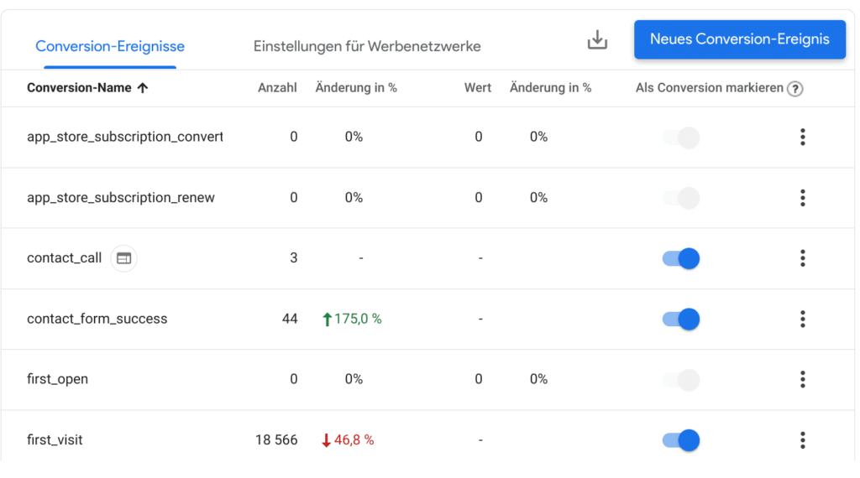Click the icon badge beside contact_call

click(x=123, y=258)
